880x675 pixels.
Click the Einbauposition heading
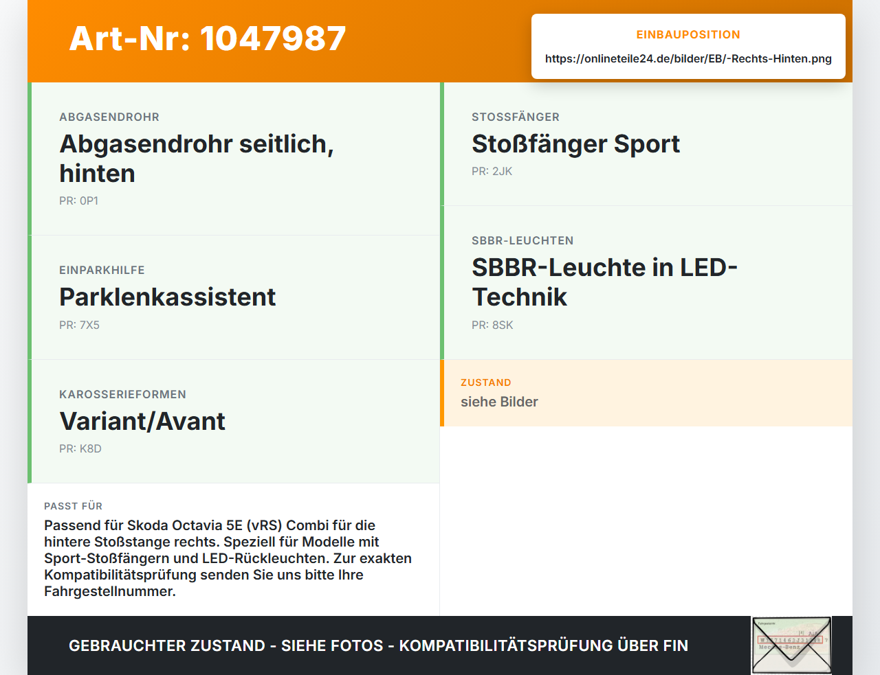[688, 34]
